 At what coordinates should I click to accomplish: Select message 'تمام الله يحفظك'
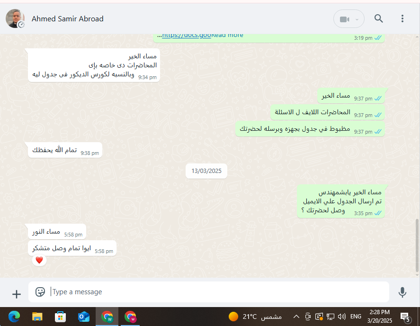pos(65,150)
